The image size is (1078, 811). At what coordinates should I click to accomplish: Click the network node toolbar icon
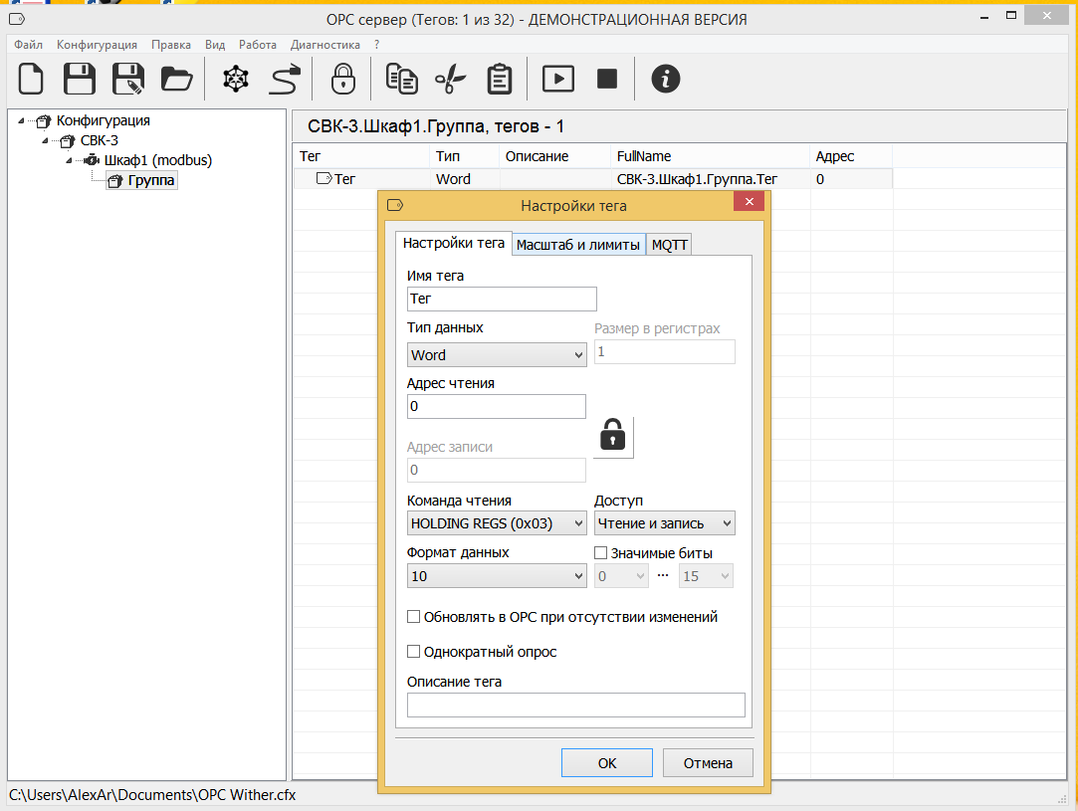[x=236, y=79]
